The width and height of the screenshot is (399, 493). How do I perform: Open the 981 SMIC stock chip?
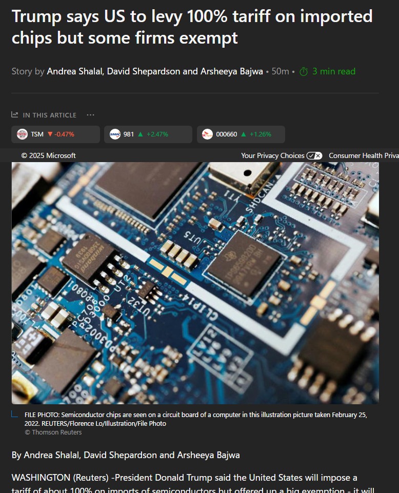148,134
